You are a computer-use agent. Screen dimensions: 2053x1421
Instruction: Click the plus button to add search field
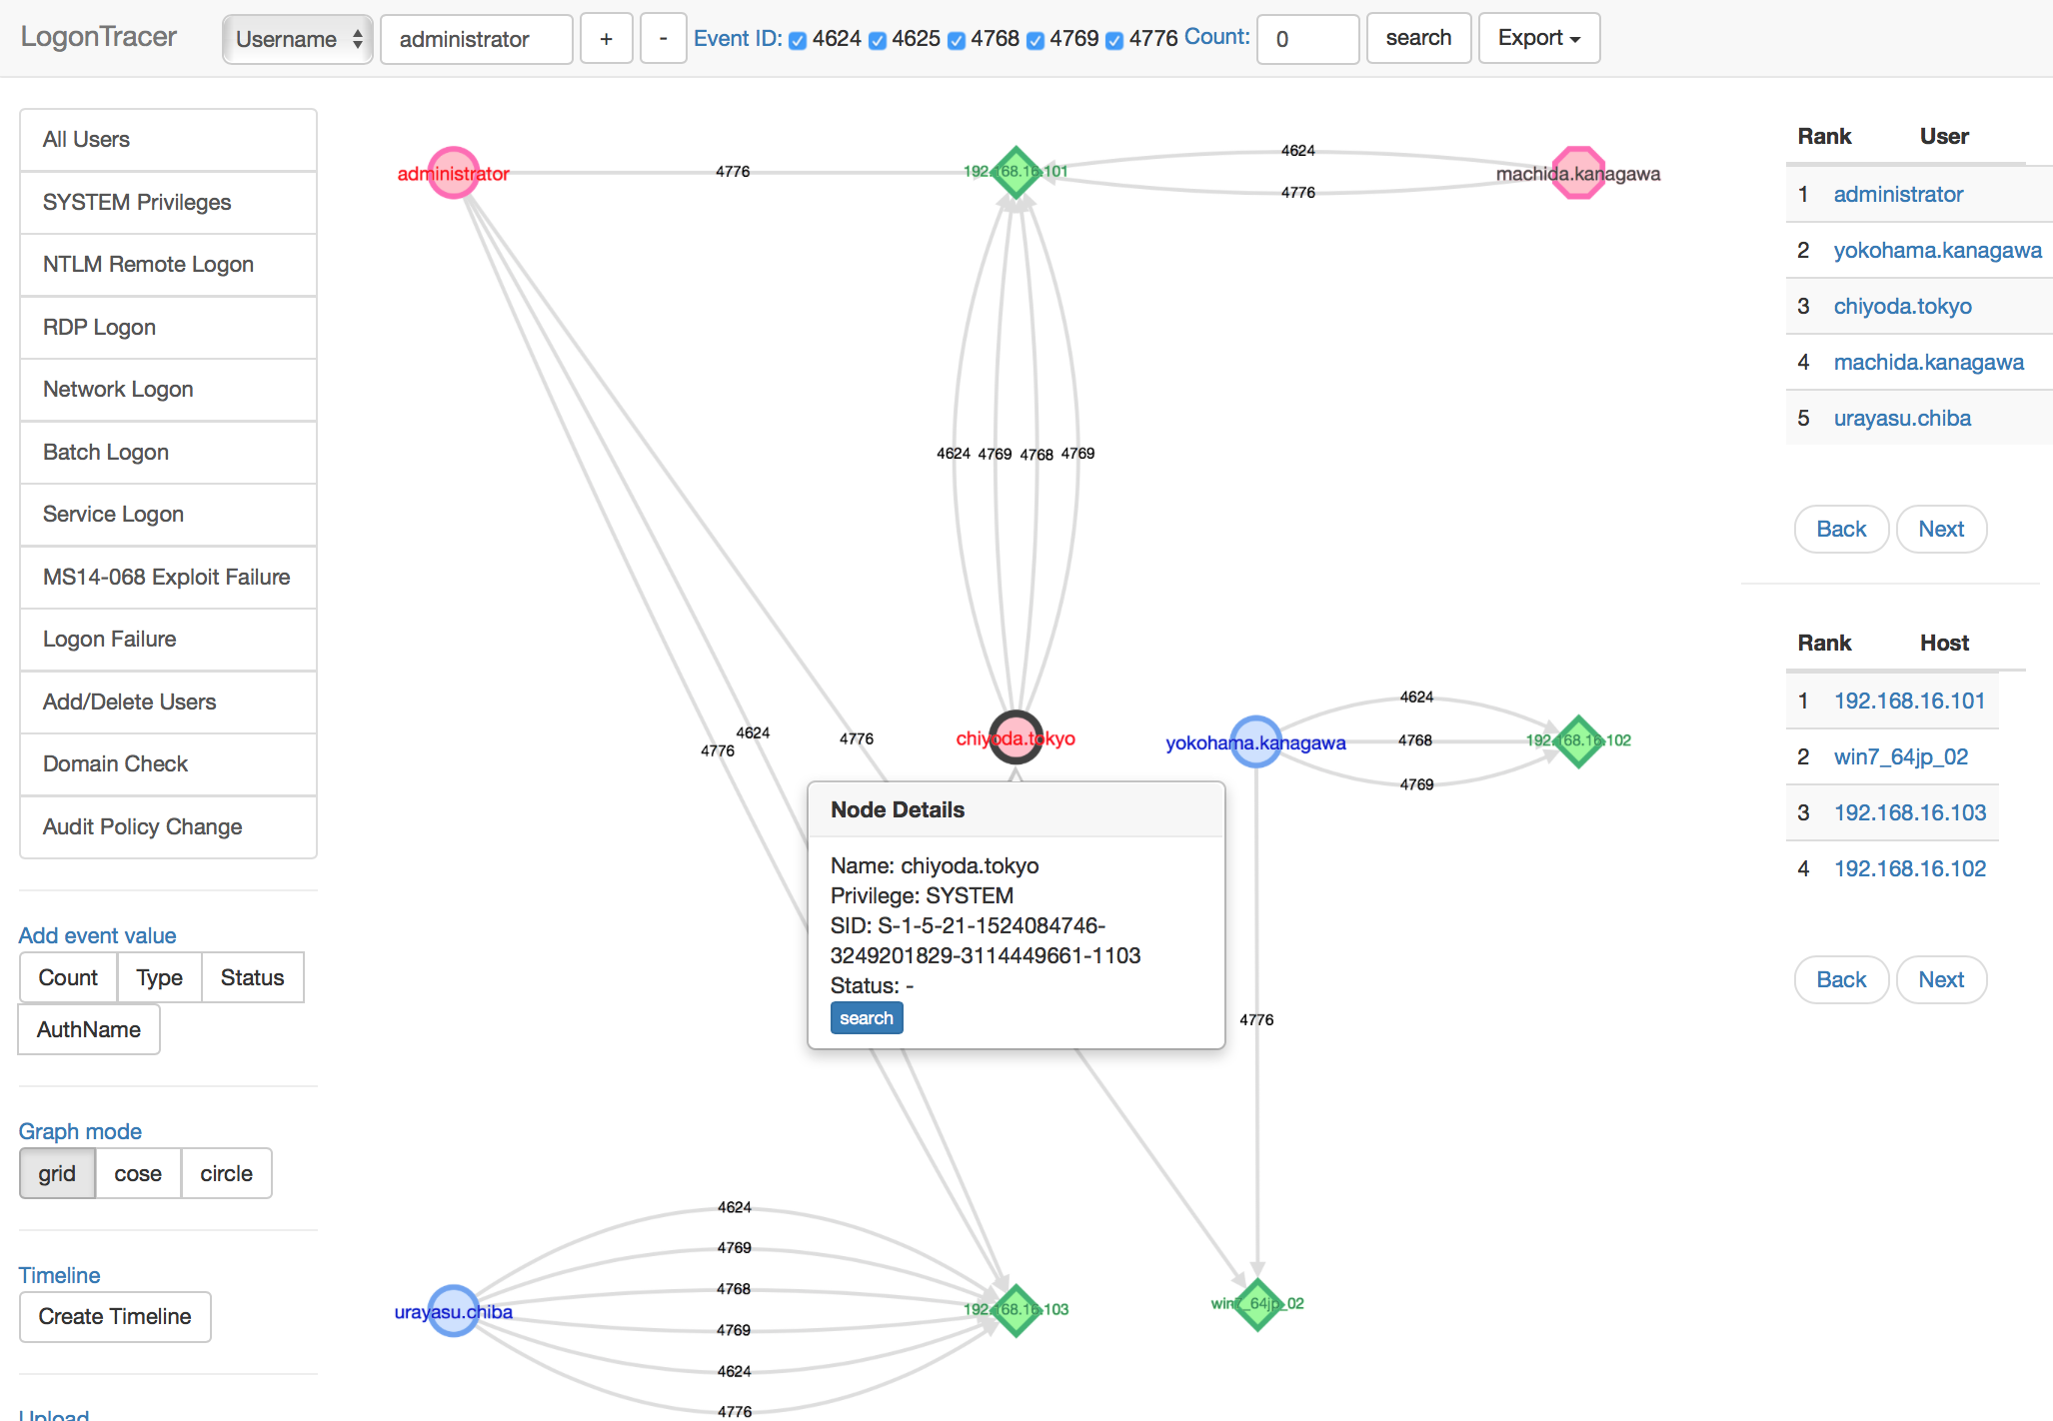(x=606, y=39)
